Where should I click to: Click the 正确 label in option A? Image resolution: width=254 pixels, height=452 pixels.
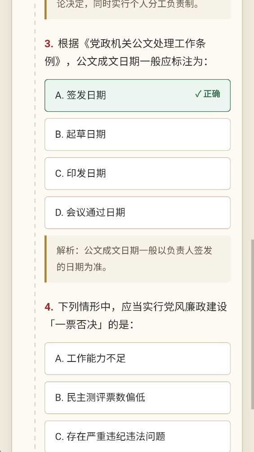[212, 94]
